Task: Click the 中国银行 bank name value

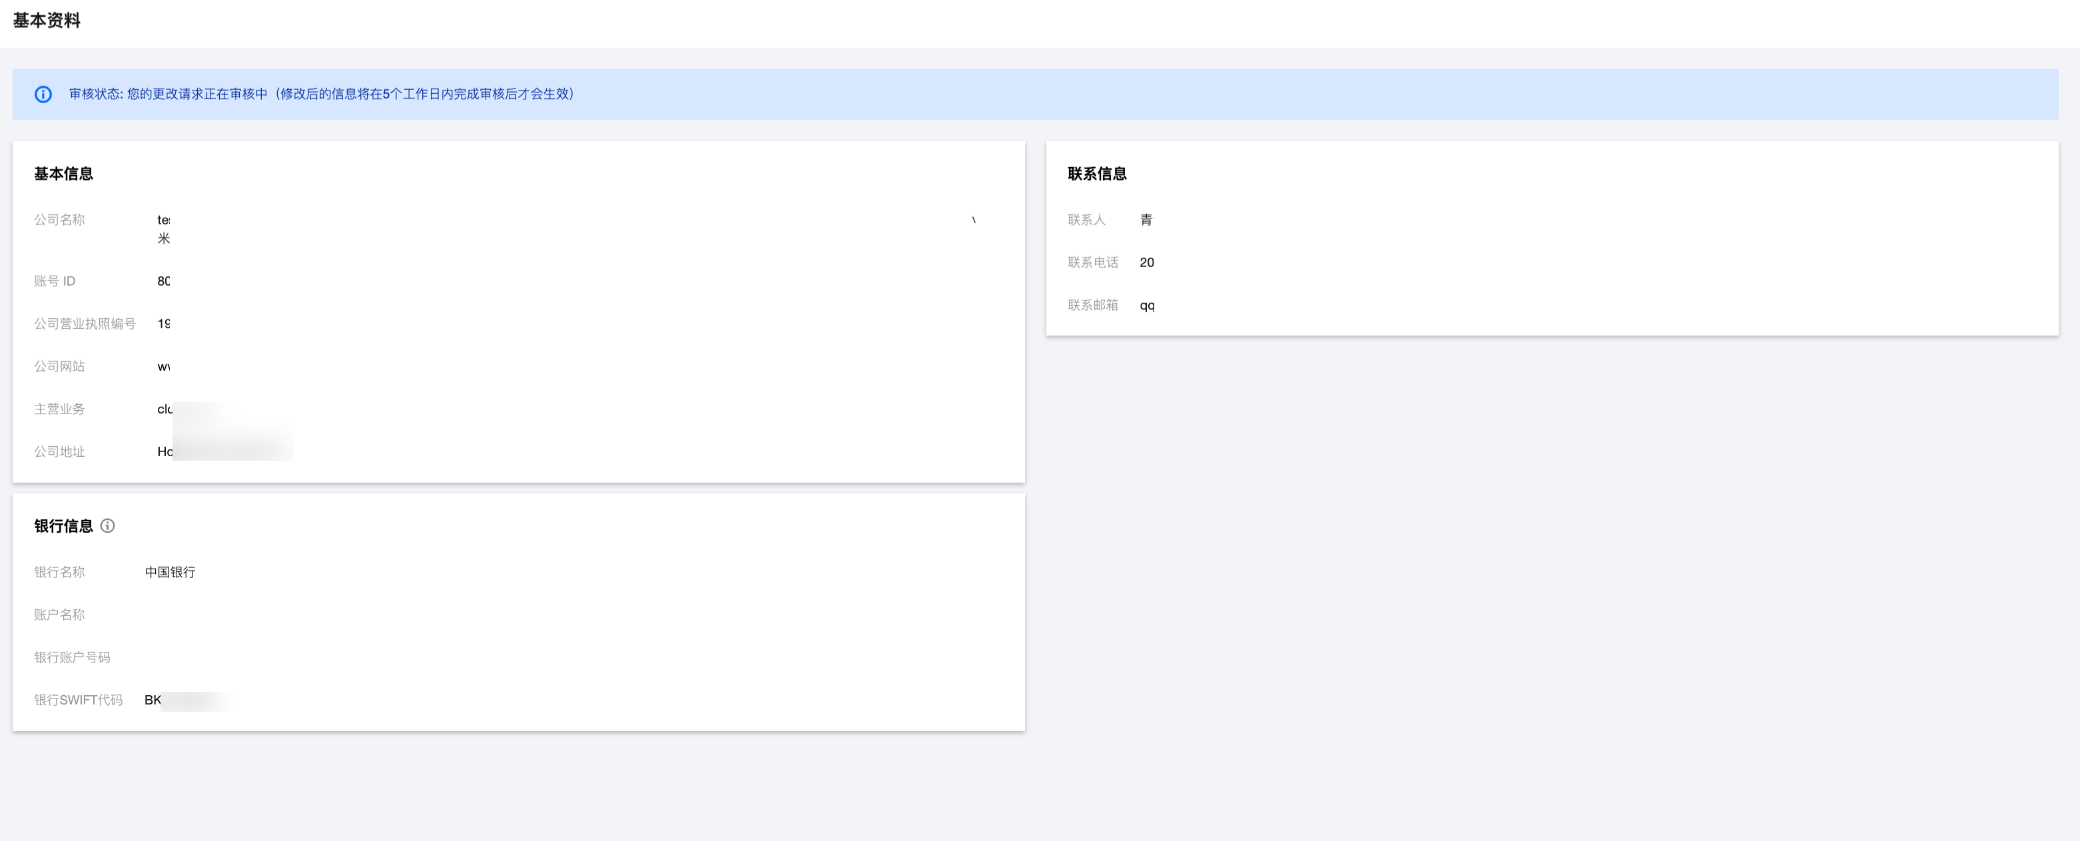Action: coord(170,572)
